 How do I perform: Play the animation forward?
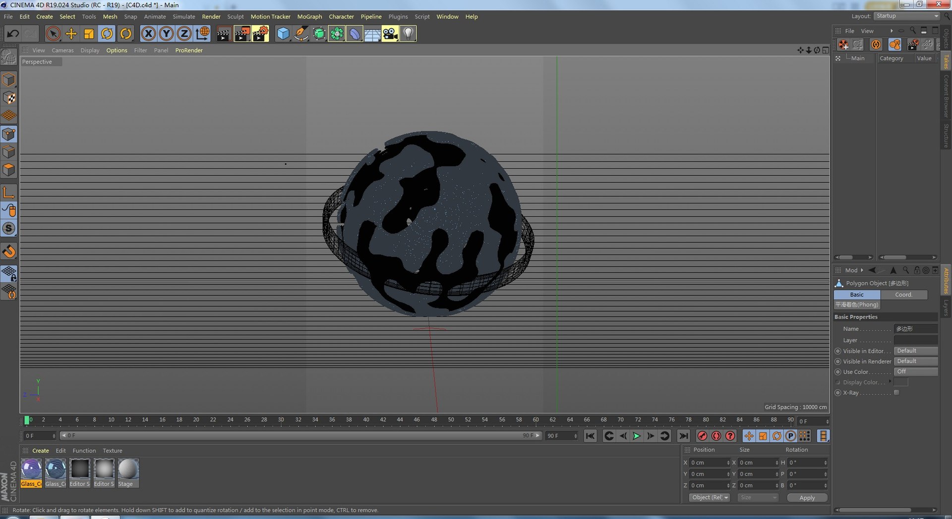pyautogui.click(x=637, y=436)
